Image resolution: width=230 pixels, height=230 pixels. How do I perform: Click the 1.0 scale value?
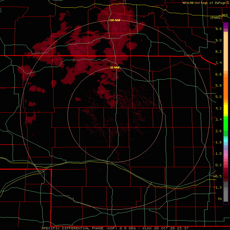point(218,154)
